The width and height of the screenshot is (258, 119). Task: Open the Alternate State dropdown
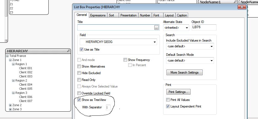(x=187, y=28)
